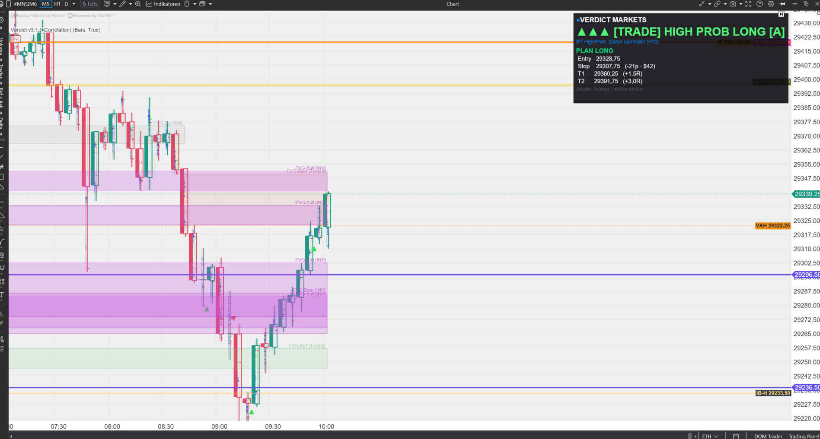
Task: Toggle the pin window icon
Action: click(782, 4)
